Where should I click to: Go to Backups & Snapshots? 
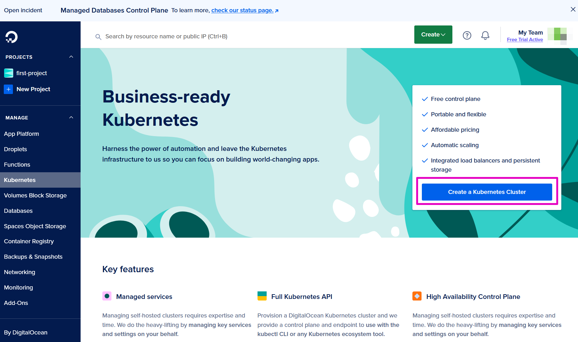pyautogui.click(x=33, y=257)
